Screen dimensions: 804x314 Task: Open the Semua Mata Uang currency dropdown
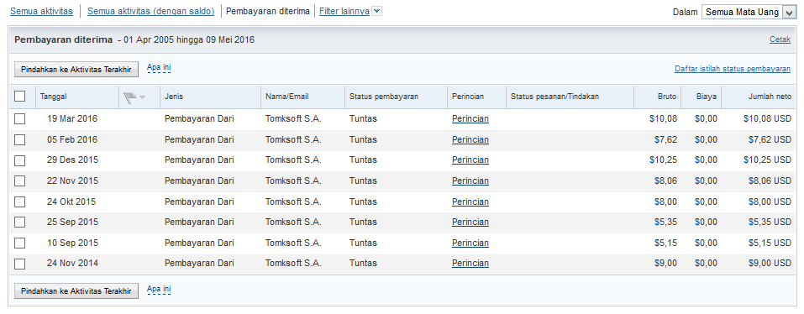[749, 13]
